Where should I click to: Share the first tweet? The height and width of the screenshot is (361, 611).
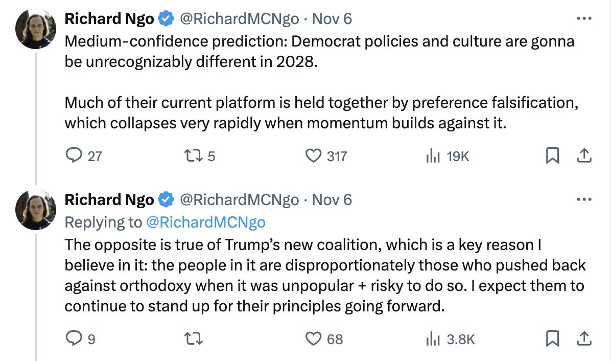pyautogui.click(x=584, y=155)
